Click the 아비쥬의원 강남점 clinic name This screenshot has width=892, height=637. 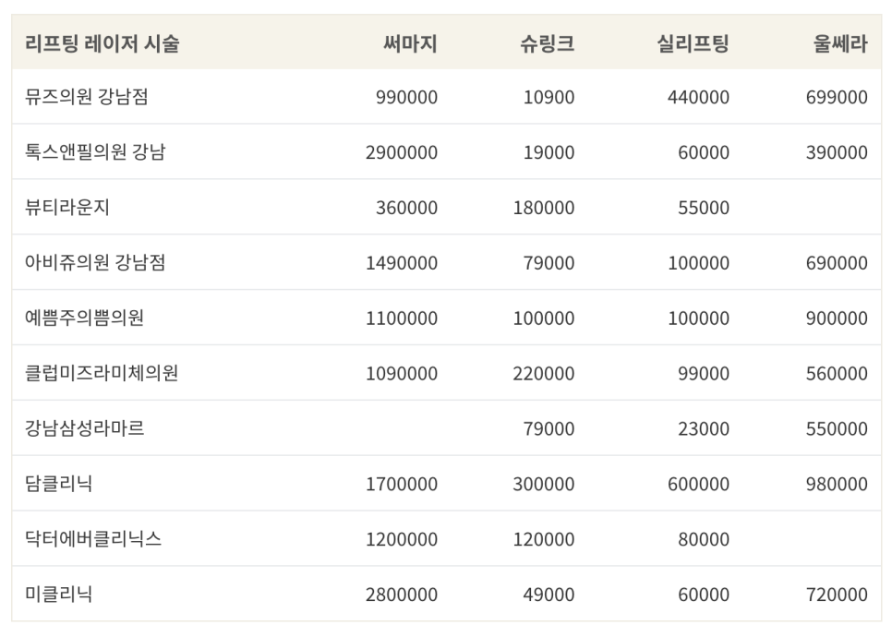(x=95, y=262)
